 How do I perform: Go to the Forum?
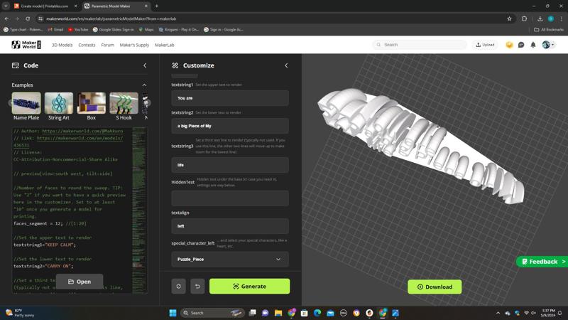[x=107, y=45]
